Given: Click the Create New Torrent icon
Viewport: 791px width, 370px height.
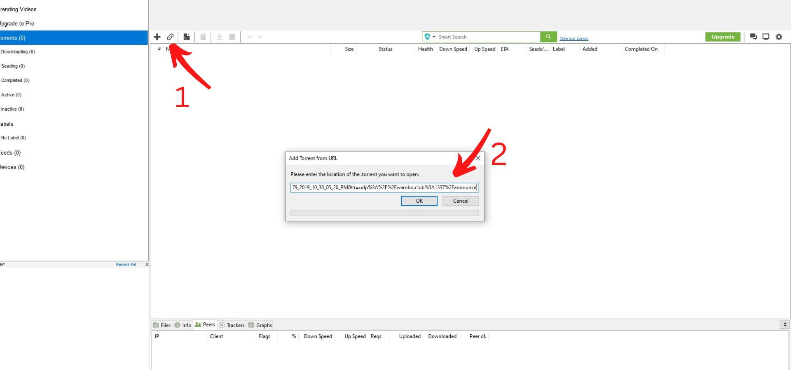Looking at the screenshot, I should click(186, 37).
